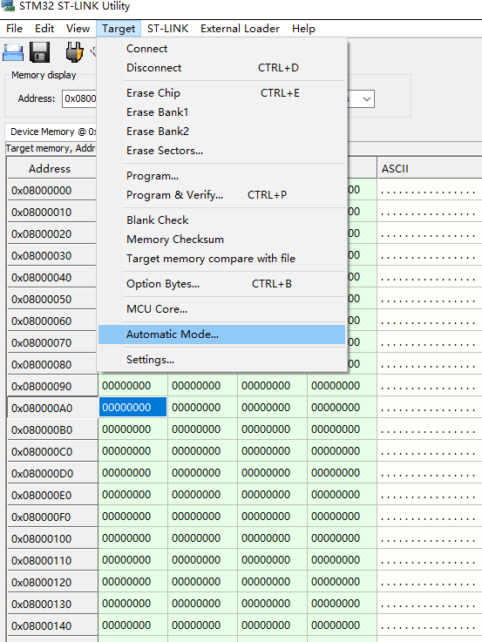The width and height of the screenshot is (482, 642).
Task: Click address cell 0x08000130
Action: [x=52, y=604]
